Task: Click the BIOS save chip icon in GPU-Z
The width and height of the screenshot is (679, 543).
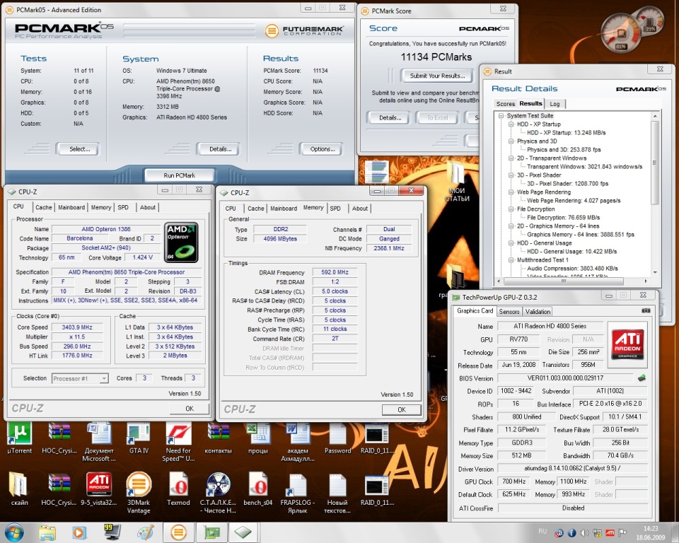Action: point(642,378)
